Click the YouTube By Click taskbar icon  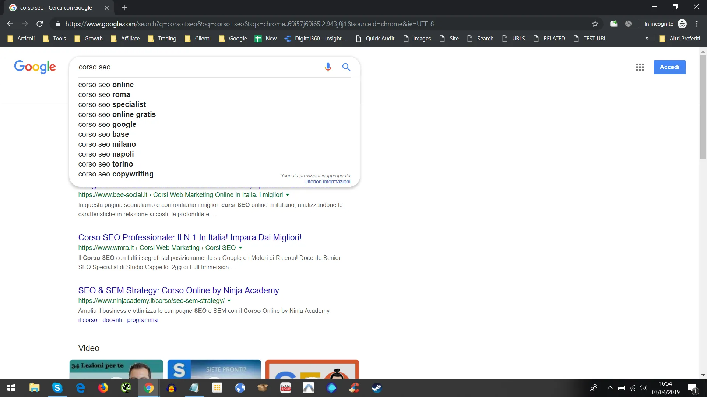[x=286, y=388]
